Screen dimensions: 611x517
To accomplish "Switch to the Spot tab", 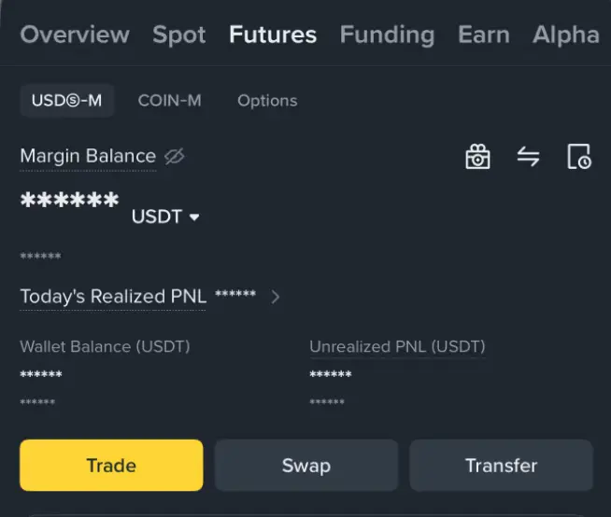I will 179,35.
